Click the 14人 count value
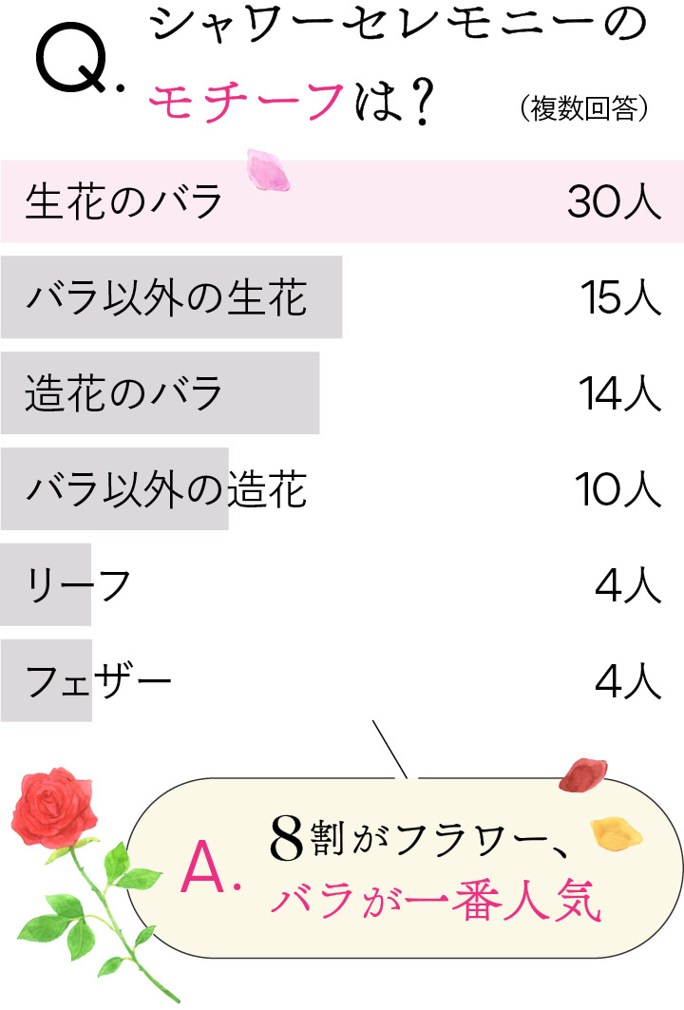The width and height of the screenshot is (684, 1010). 621,393
